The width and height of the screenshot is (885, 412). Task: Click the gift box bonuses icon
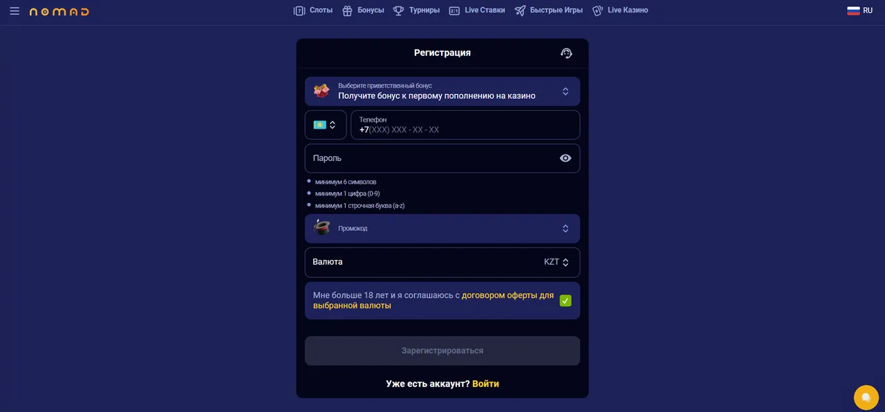pyautogui.click(x=347, y=11)
